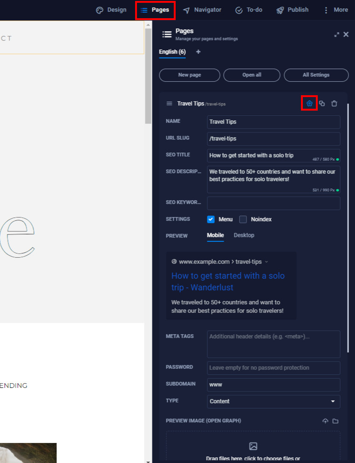Screen dimensions: 355x463
Task: Upload an Open Graph preview image
Action: (x=325, y=421)
